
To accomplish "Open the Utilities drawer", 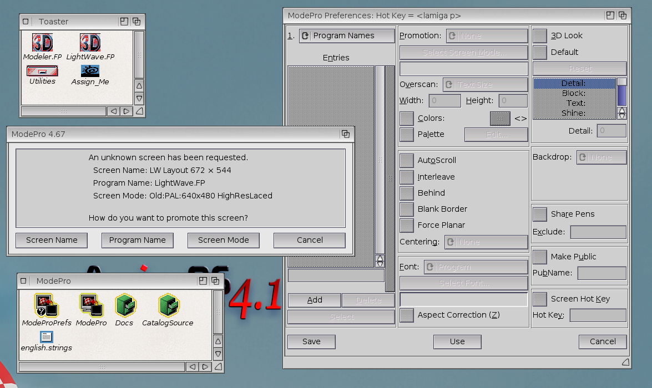I will pos(41,71).
